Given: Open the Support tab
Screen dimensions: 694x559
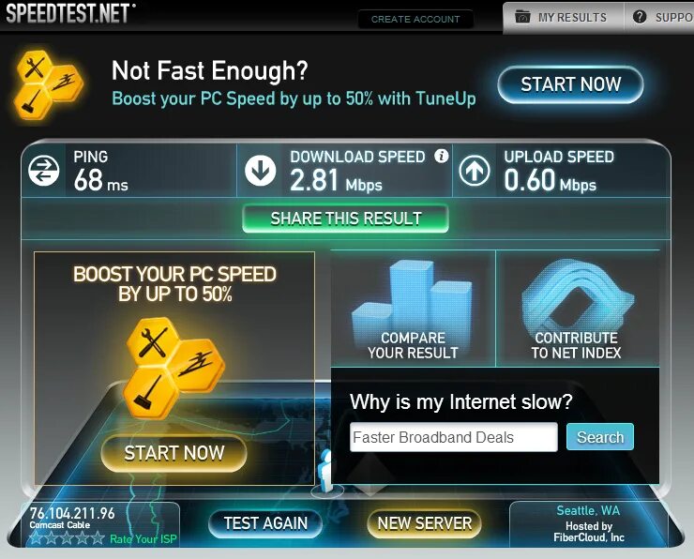Looking at the screenshot, I should point(659,17).
